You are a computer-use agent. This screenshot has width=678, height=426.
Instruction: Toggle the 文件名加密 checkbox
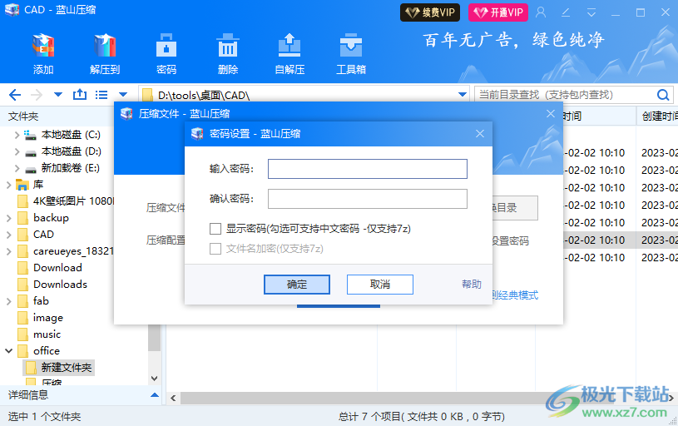(215, 248)
